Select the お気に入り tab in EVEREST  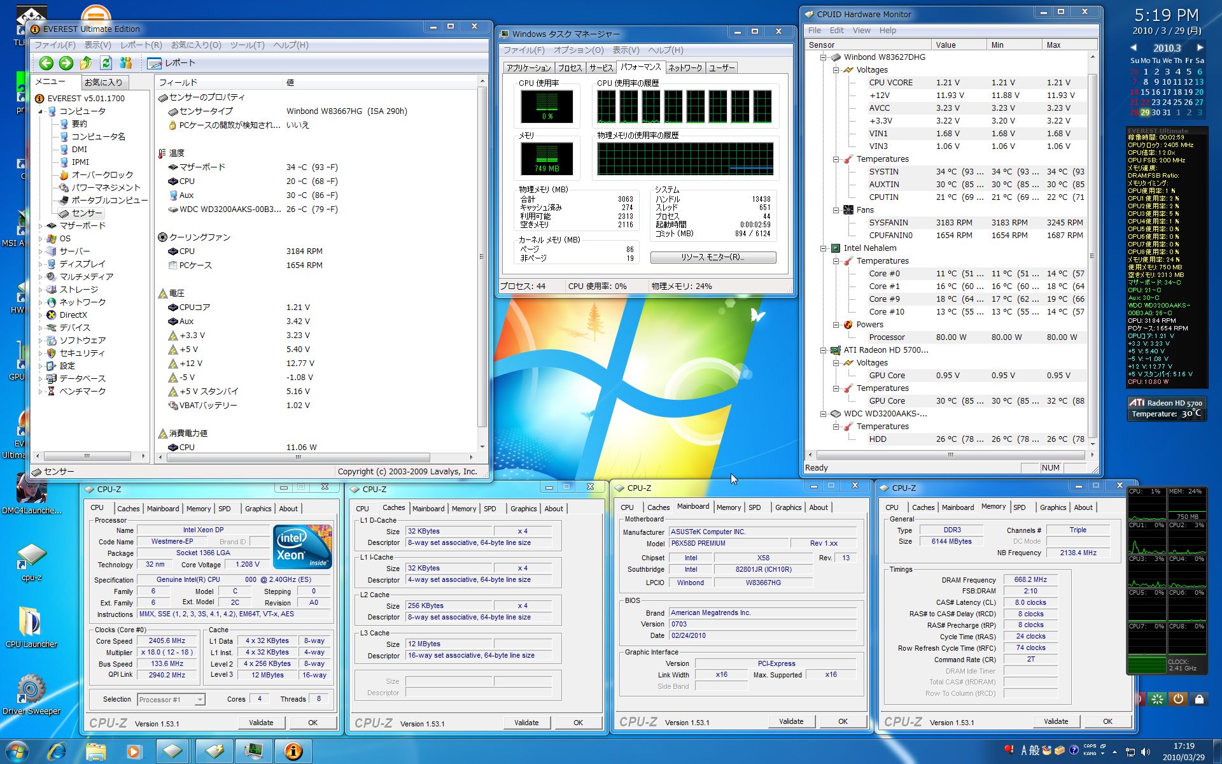104,82
